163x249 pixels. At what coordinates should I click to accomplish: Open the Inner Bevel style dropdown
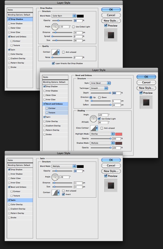click(x=100, y=83)
